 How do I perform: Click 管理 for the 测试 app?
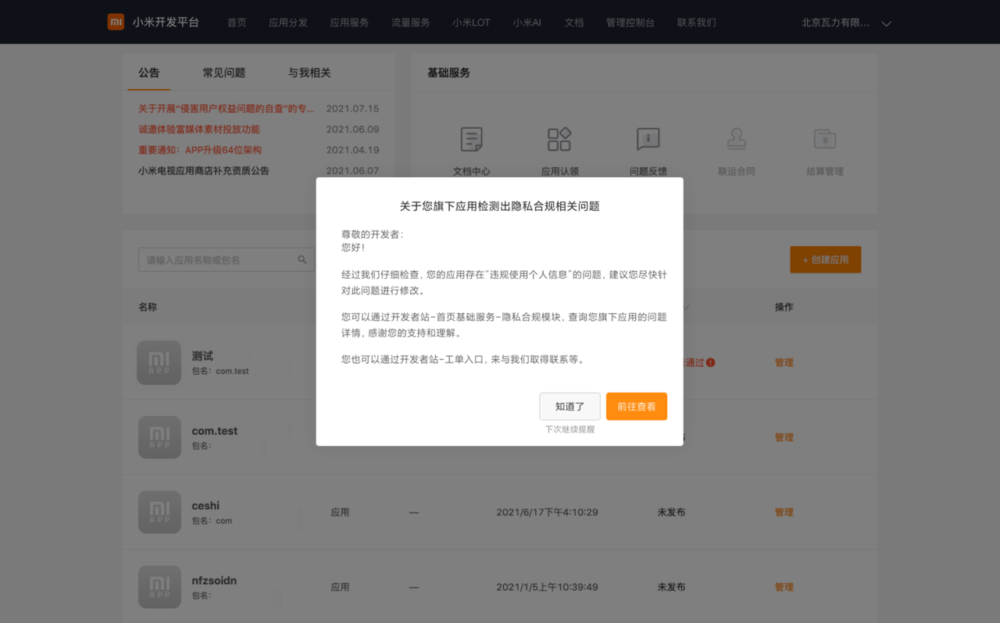point(784,362)
